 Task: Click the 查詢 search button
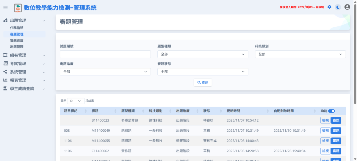(x=203, y=82)
